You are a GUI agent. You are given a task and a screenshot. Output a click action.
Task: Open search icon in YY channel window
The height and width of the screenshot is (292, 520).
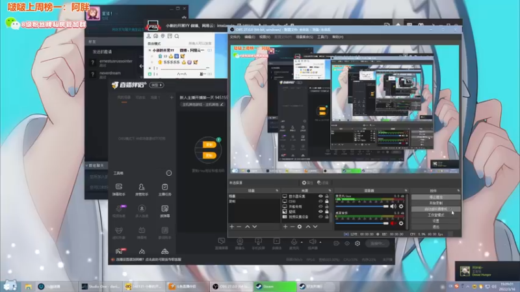[x=177, y=36]
